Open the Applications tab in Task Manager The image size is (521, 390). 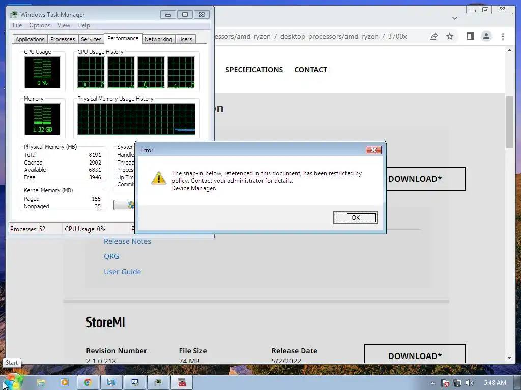[30, 39]
